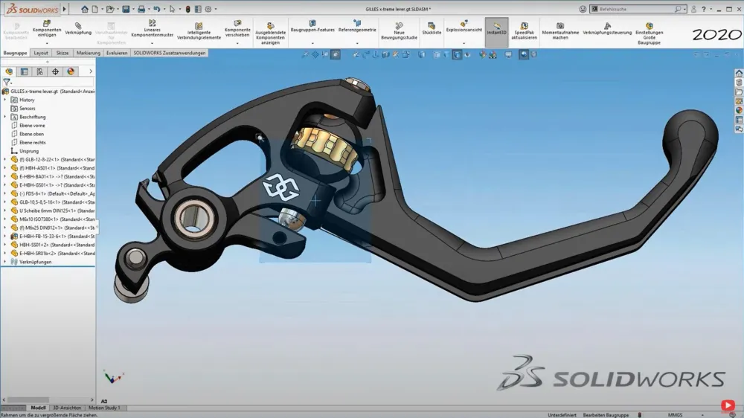Screen dimensions: 744x418
Task: Select the 3D-Ansichten bottom tab
Action: coord(67,408)
